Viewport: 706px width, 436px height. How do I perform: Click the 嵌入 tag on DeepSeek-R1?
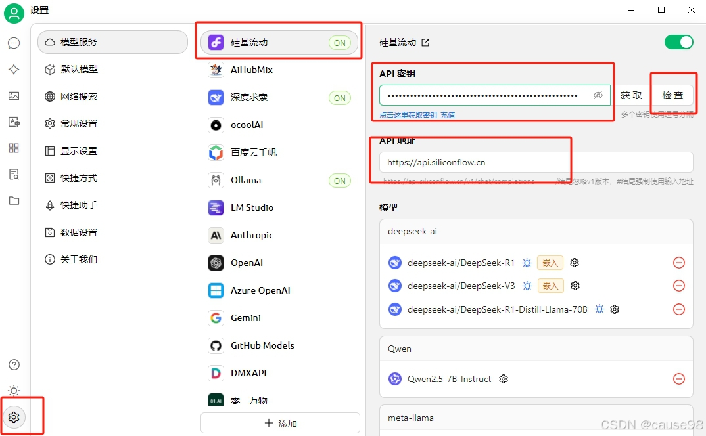[x=550, y=263]
